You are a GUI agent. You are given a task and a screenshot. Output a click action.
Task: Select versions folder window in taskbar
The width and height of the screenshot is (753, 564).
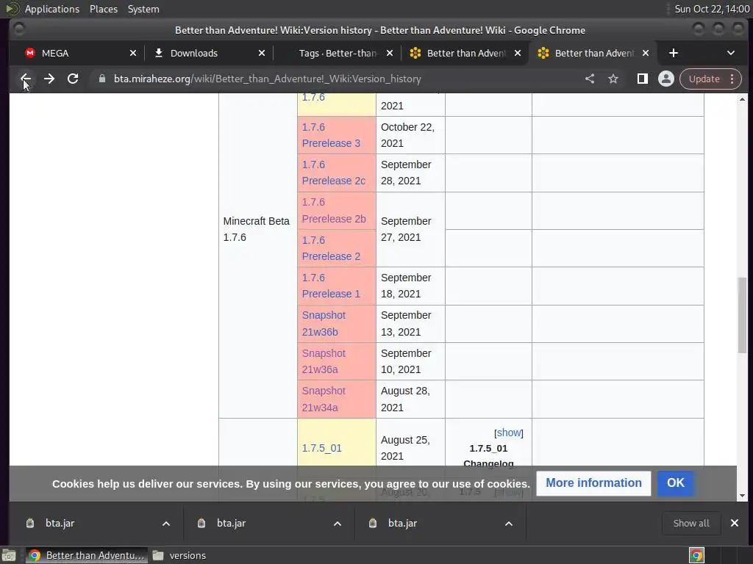tap(179, 555)
